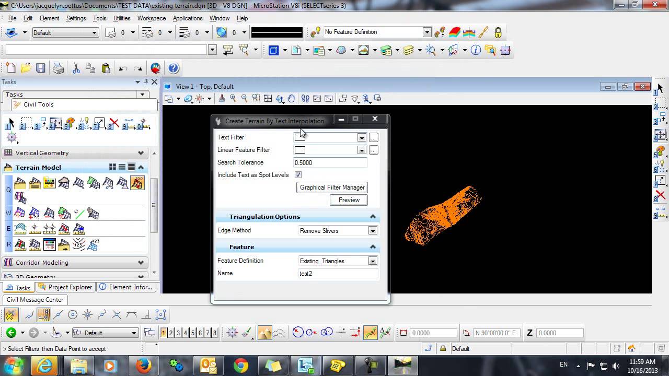Screen dimensions: 669x376
Task: Click the Name field containing test2
Action: coord(337,273)
